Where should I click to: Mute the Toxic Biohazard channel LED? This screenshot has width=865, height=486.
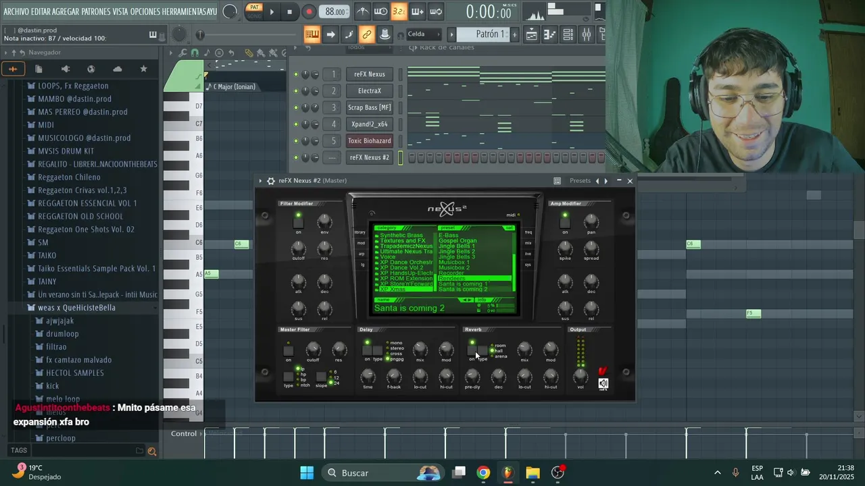[295, 141]
